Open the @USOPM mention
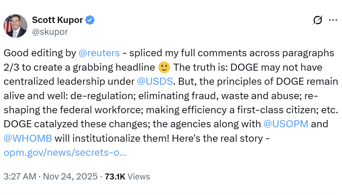This screenshot has height=195, width=342. coord(285,124)
